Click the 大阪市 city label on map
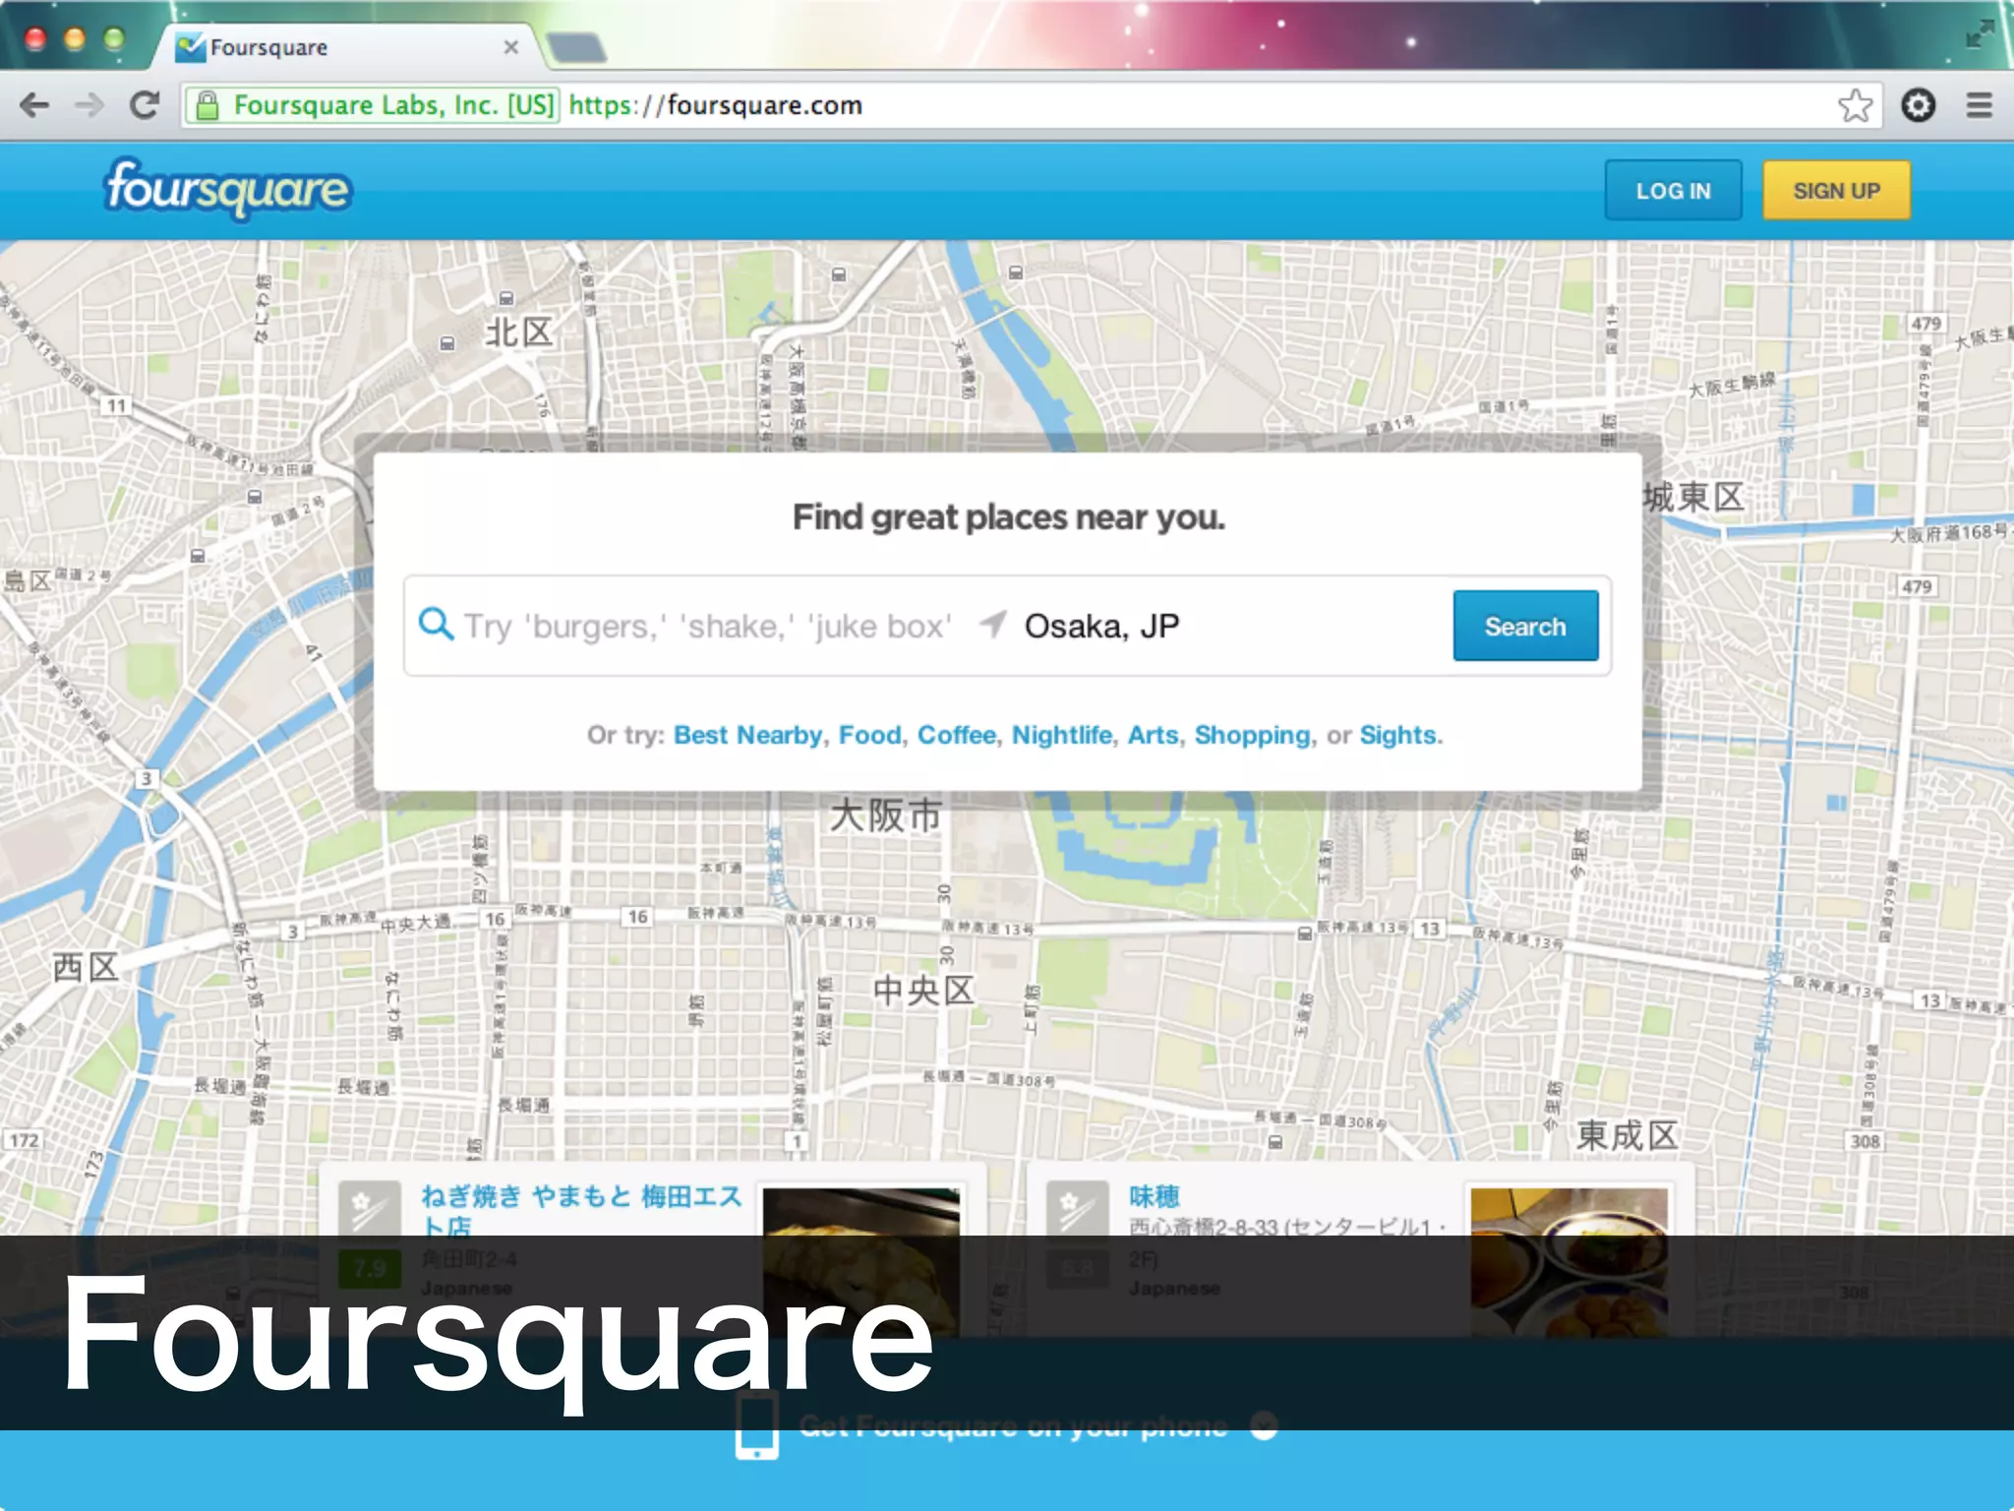Viewport: 2014px width, 1511px height. click(x=886, y=816)
